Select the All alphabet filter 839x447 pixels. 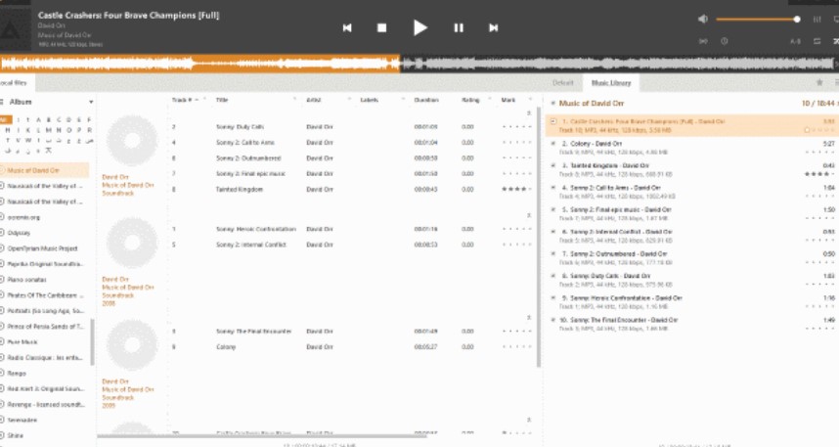coord(5,119)
